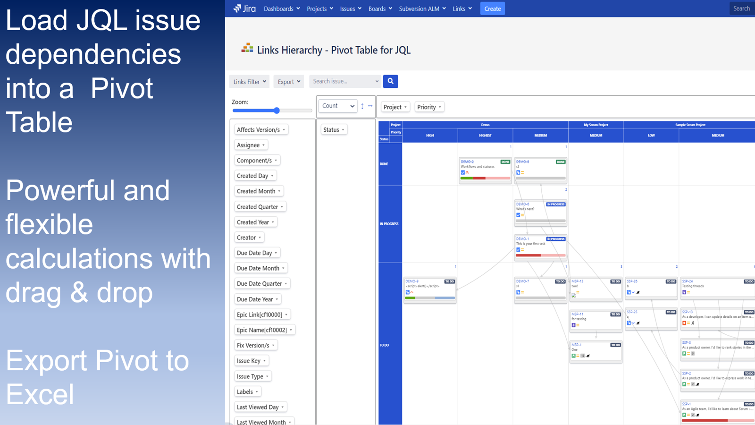The height and width of the screenshot is (425, 755).
Task: Open issue card SSP-24
Action: 717,288
